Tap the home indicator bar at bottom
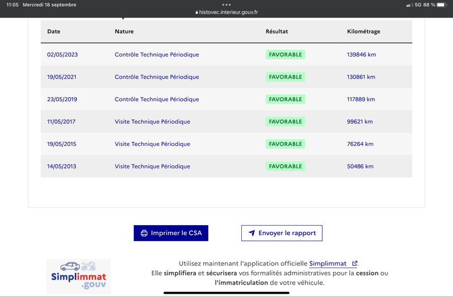 (x=226, y=292)
